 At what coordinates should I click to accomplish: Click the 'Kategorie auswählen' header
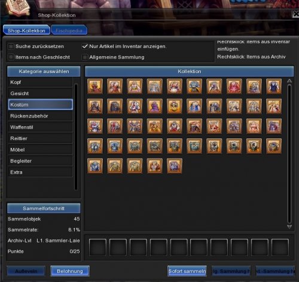[x=44, y=71]
